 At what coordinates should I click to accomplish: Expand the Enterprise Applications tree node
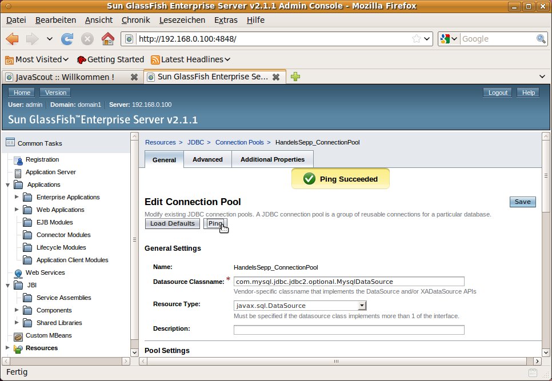(17, 197)
